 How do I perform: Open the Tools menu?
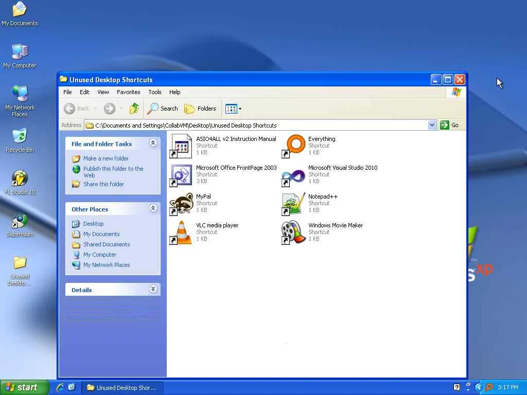155,92
